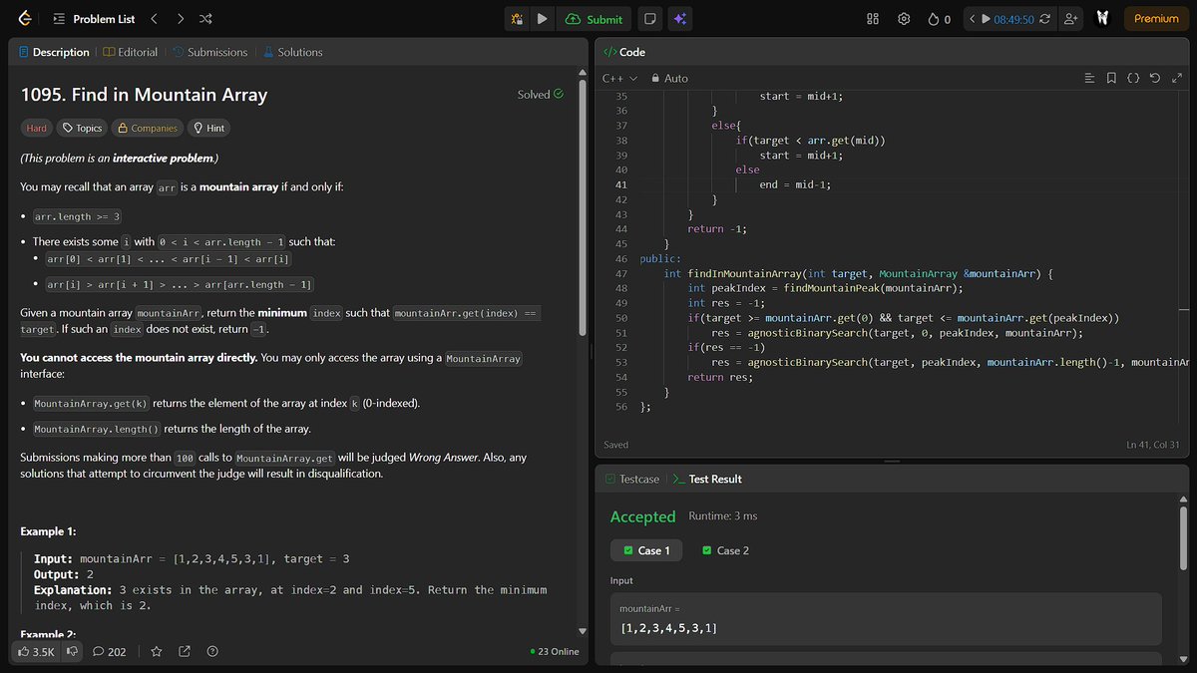Viewport: 1197px width, 673px height.
Task: Expand the Topics tag
Action: tap(82, 128)
